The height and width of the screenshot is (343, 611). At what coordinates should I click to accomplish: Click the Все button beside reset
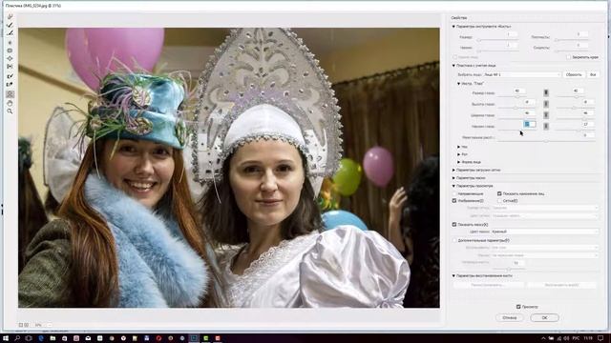[593, 74]
